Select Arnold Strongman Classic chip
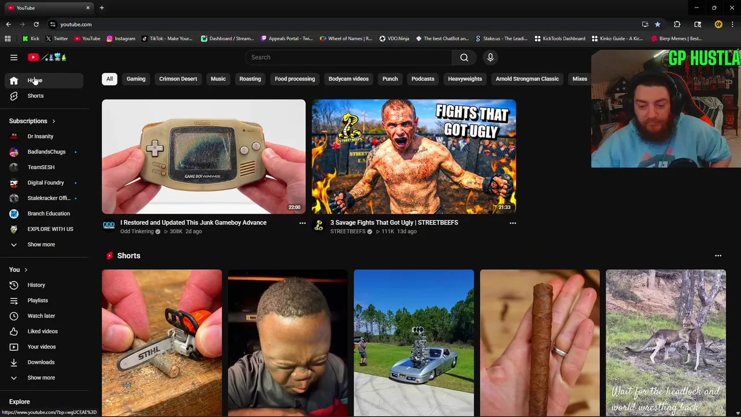 point(527,79)
